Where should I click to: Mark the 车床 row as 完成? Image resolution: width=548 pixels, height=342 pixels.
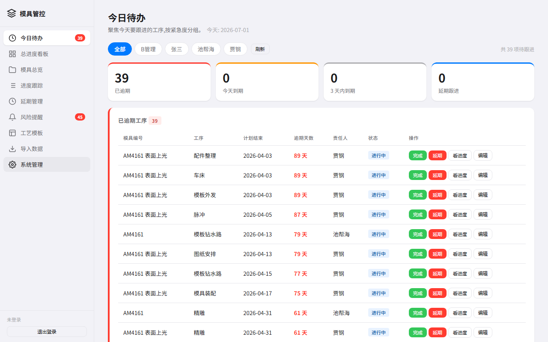[x=418, y=175]
